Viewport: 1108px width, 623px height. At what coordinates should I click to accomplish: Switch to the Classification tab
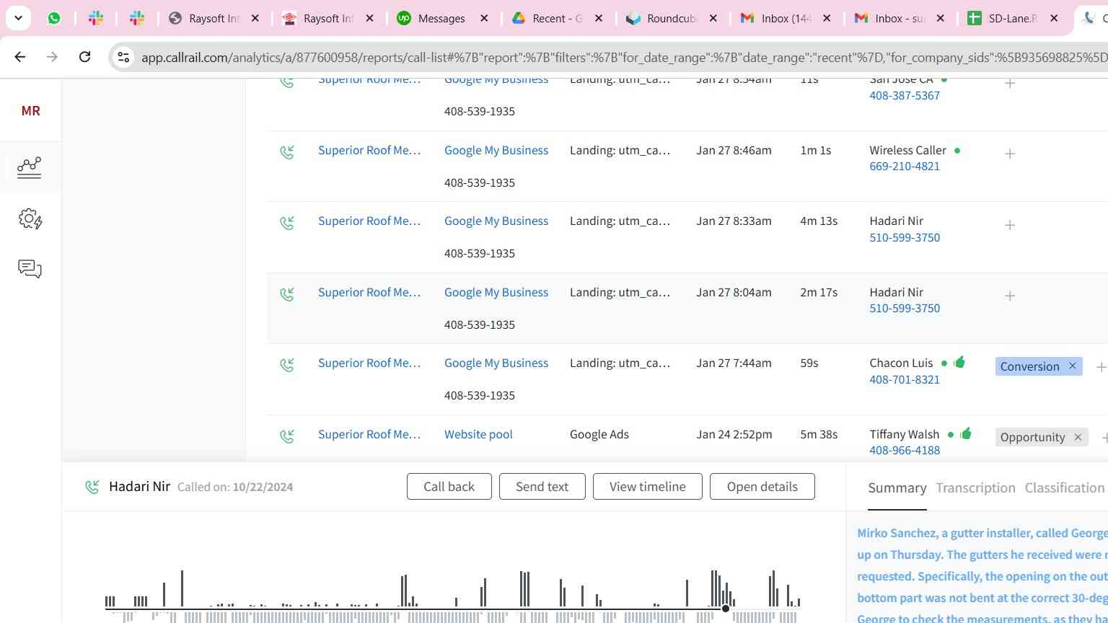click(1065, 488)
